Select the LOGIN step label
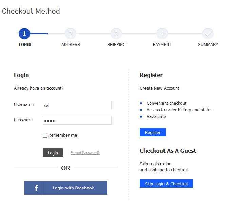This screenshot has height=201, width=232. 25,45
